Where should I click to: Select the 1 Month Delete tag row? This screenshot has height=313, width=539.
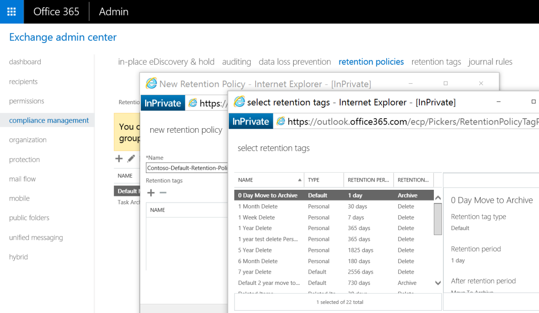pos(258,207)
